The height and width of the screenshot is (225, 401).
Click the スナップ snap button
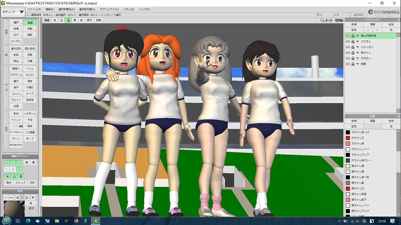coord(20,183)
